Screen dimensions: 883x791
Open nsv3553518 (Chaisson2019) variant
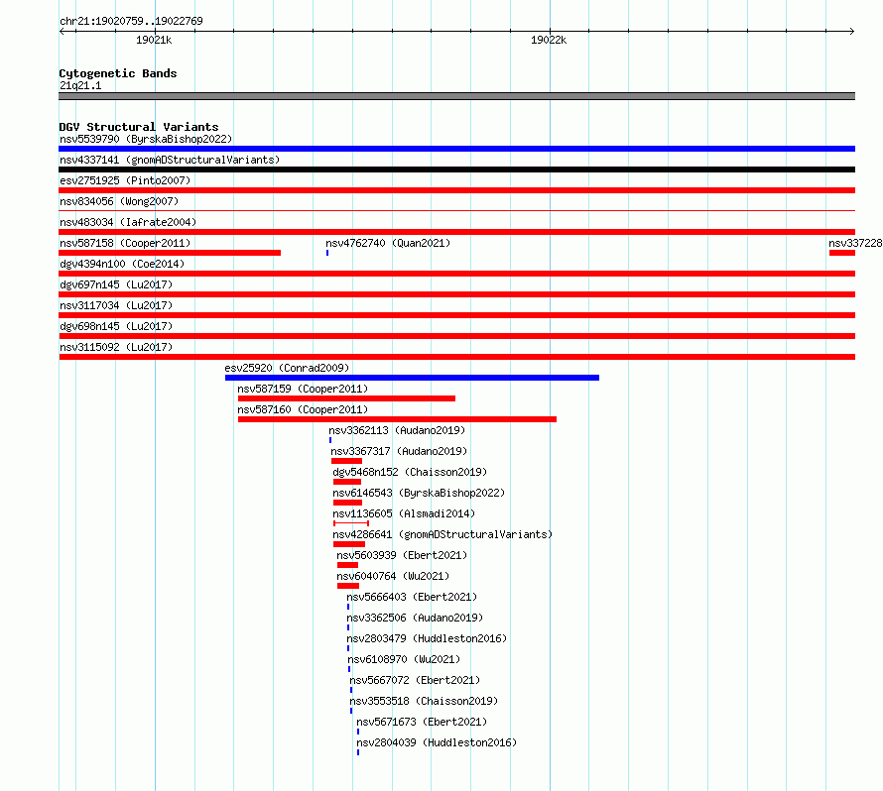(424, 701)
